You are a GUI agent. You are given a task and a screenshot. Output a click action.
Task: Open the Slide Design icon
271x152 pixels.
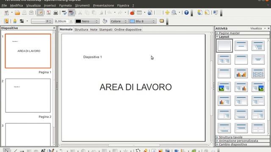pyautogui.click(x=207, y=13)
